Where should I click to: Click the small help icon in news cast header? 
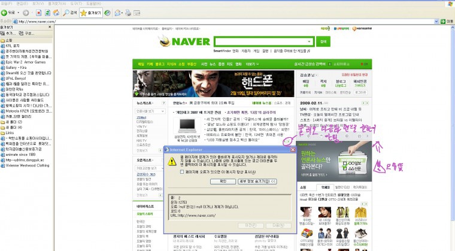pos(163,103)
